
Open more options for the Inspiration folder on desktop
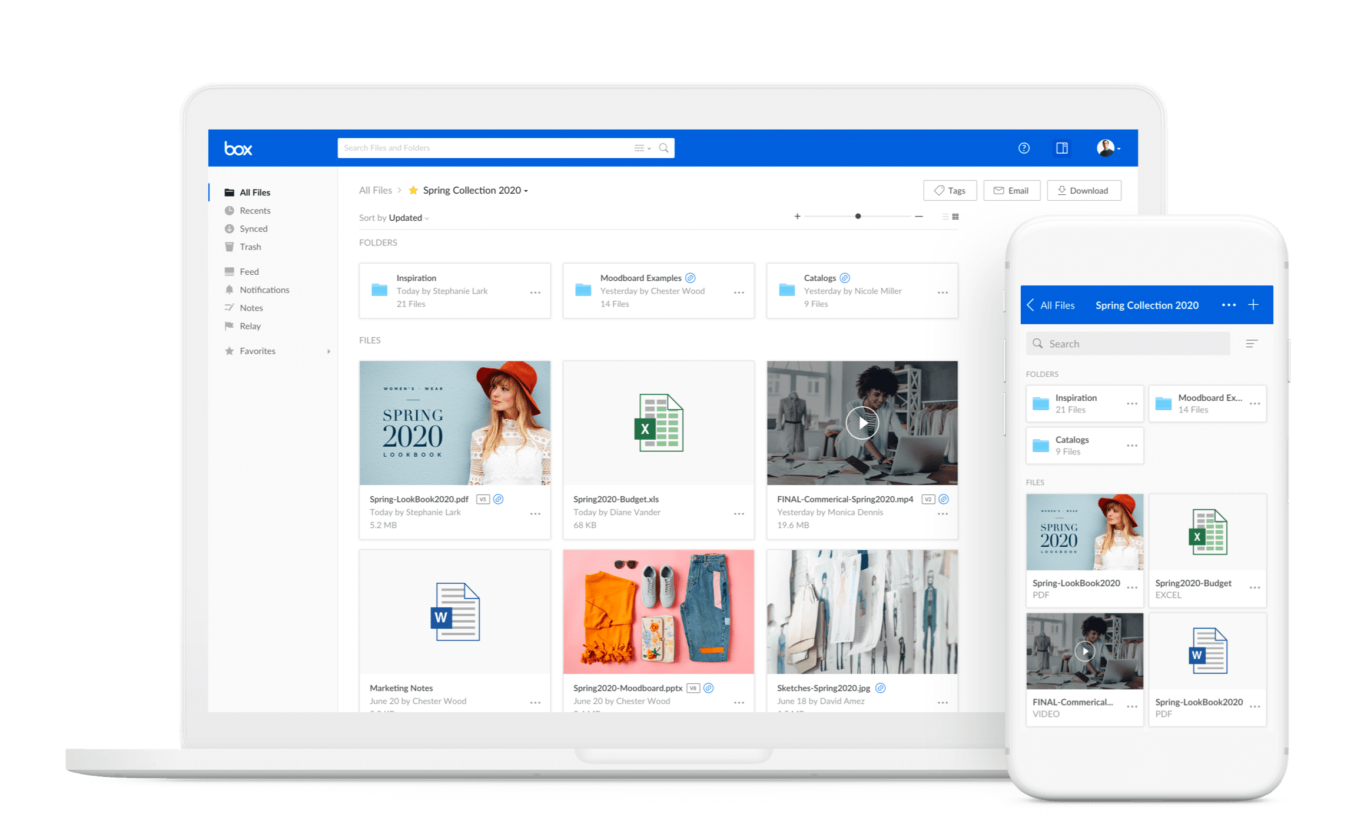point(535,293)
